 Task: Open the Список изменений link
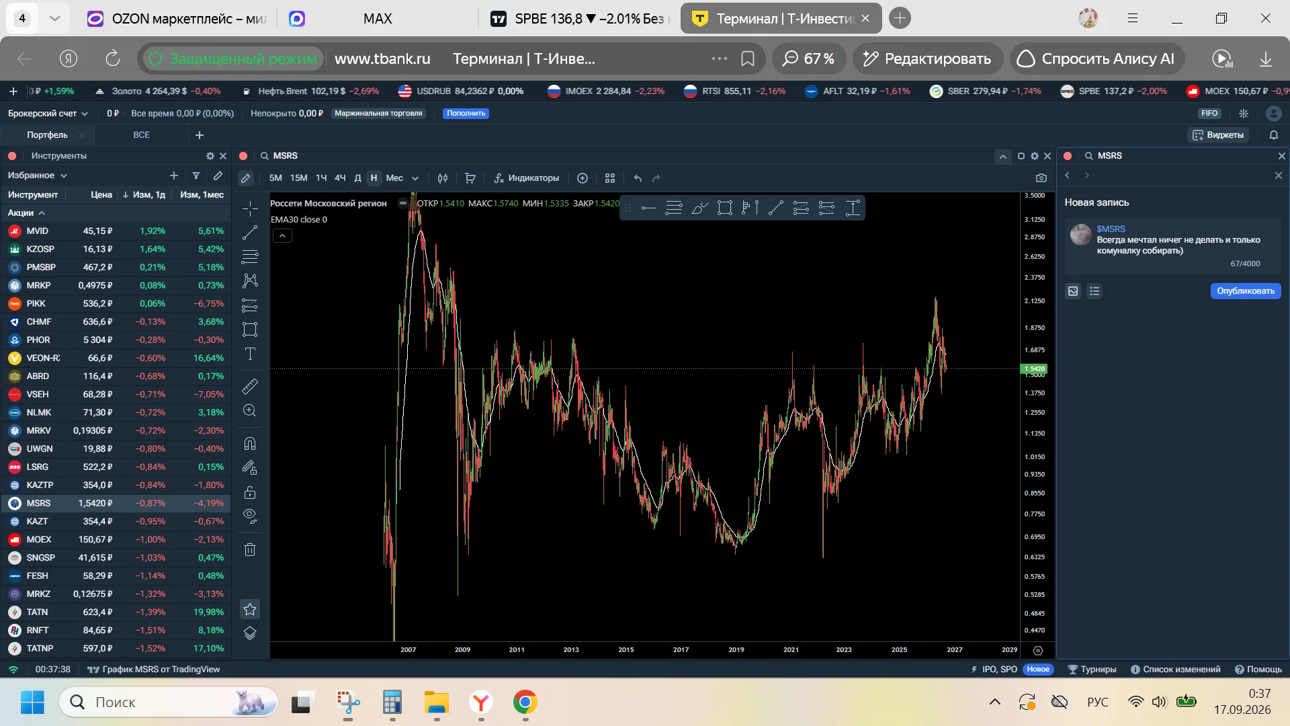(1176, 670)
